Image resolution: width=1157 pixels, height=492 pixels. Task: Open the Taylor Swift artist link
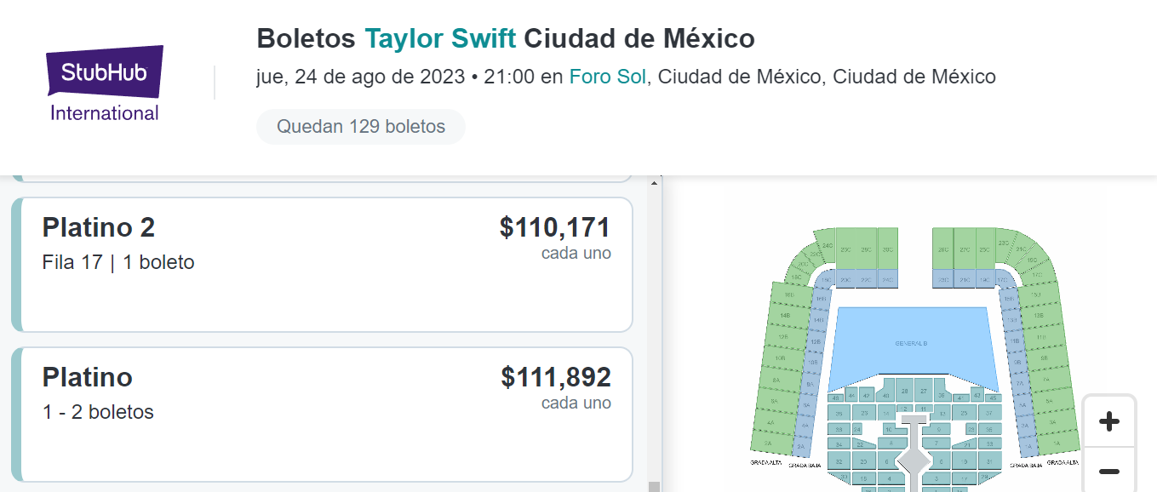click(440, 38)
